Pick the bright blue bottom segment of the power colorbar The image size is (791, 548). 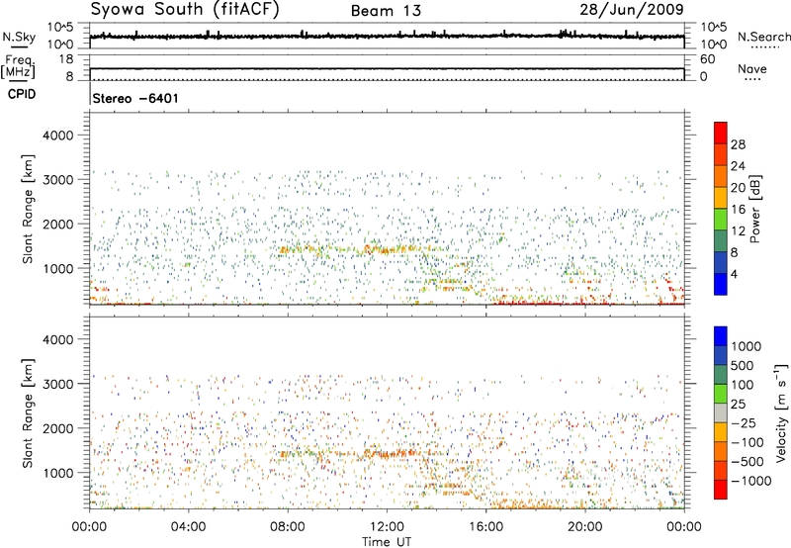[x=721, y=284]
